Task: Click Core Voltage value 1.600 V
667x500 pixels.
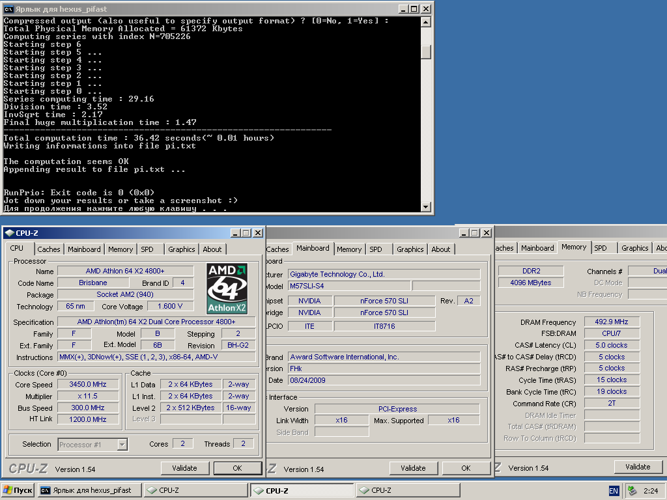Action: coord(170,306)
